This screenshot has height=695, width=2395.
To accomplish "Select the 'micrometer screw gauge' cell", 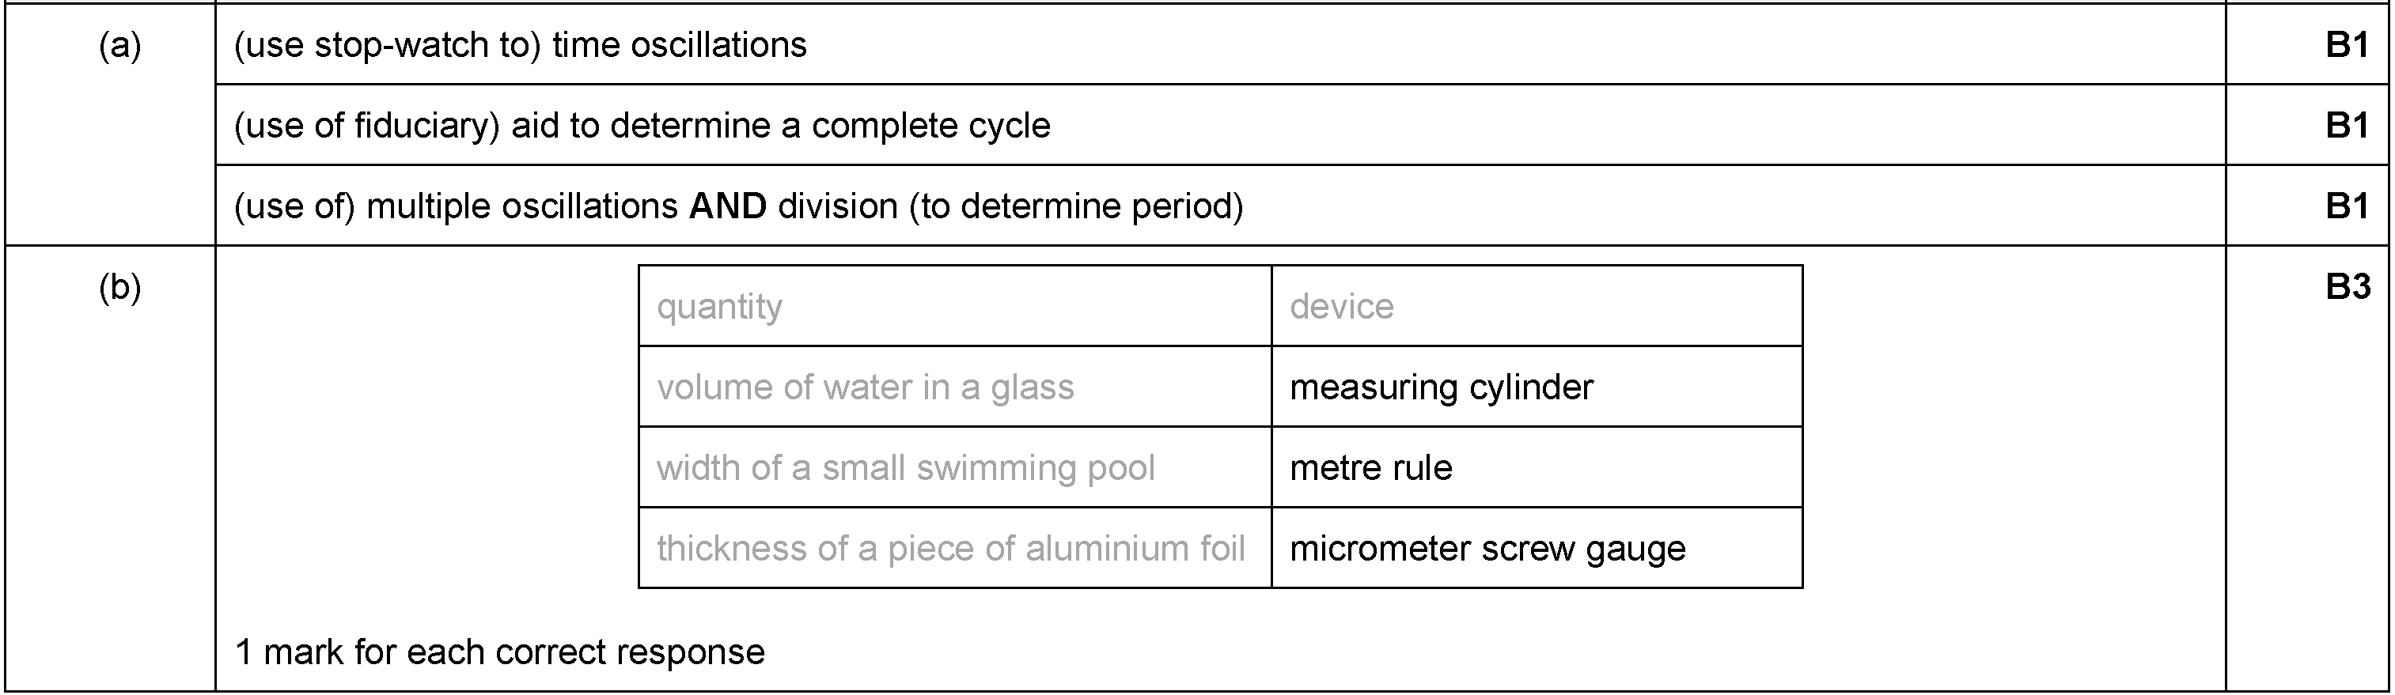I will pos(1537,548).
